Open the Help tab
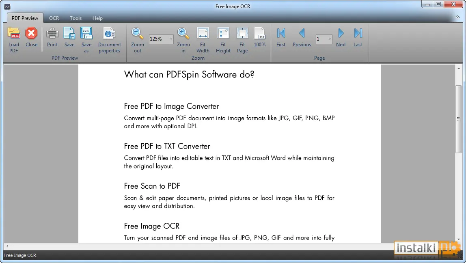Image resolution: width=466 pixels, height=263 pixels. [x=97, y=18]
